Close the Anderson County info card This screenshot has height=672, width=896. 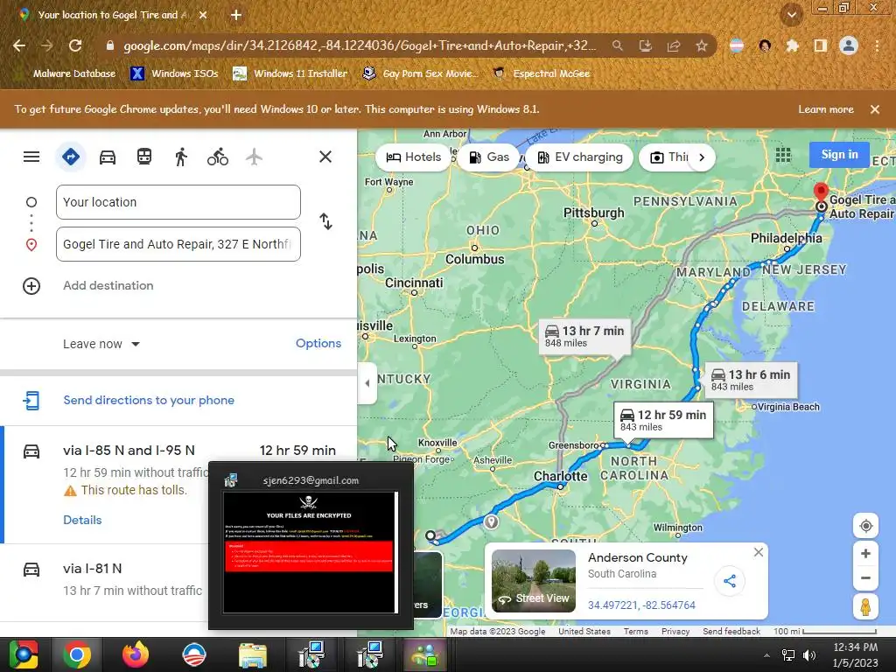759,552
